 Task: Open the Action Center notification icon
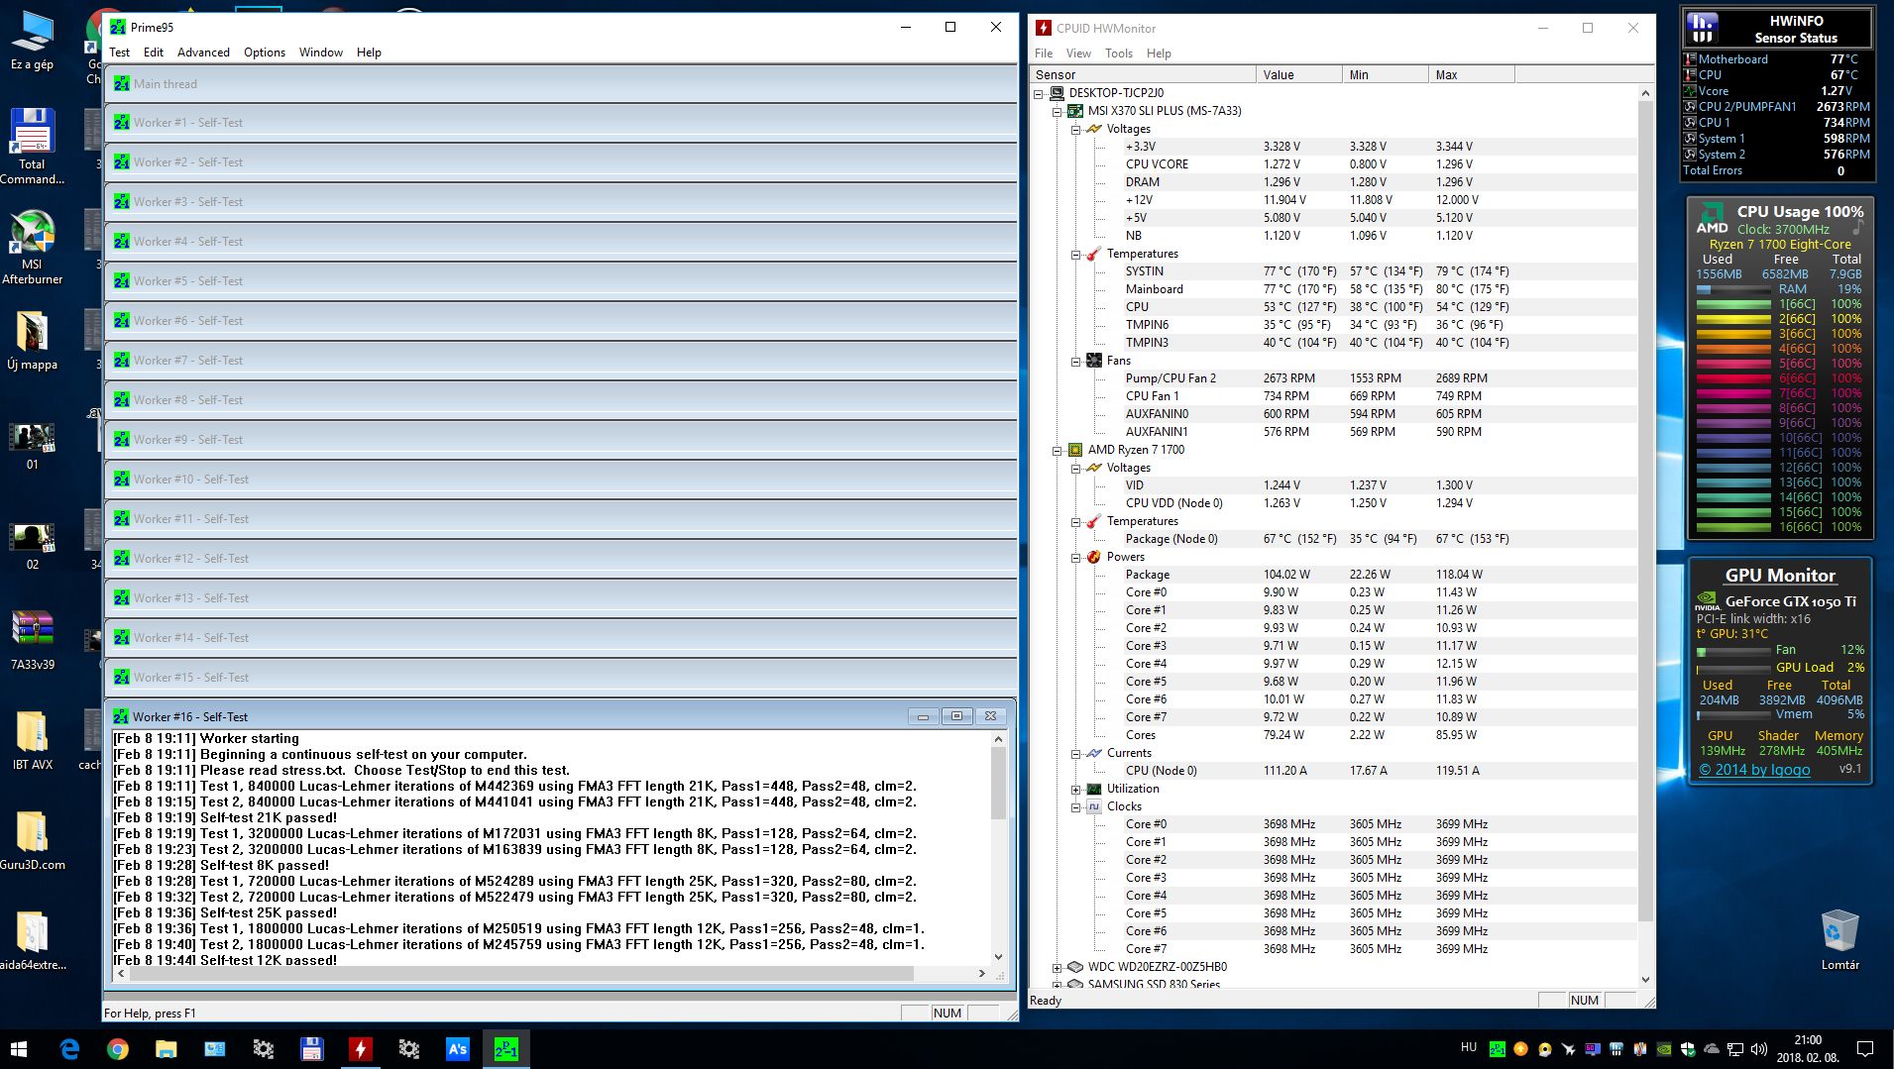click(x=1864, y=1049)
